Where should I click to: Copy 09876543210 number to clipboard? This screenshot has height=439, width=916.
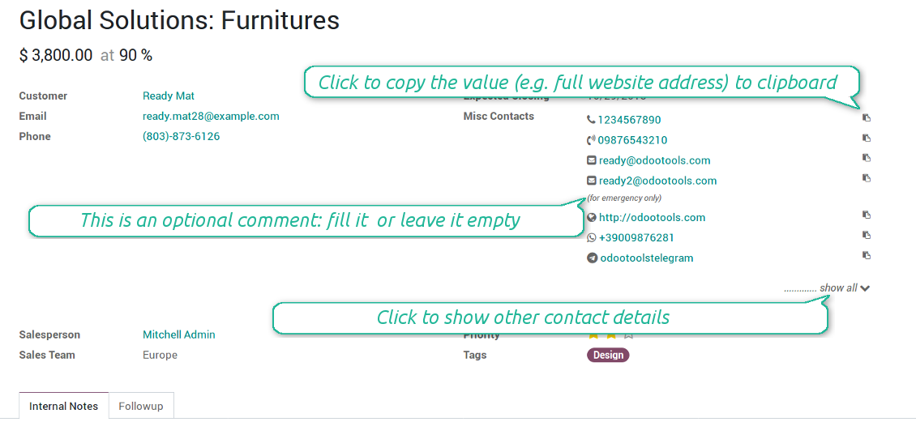pyautogui.click(x=867, y=139)
